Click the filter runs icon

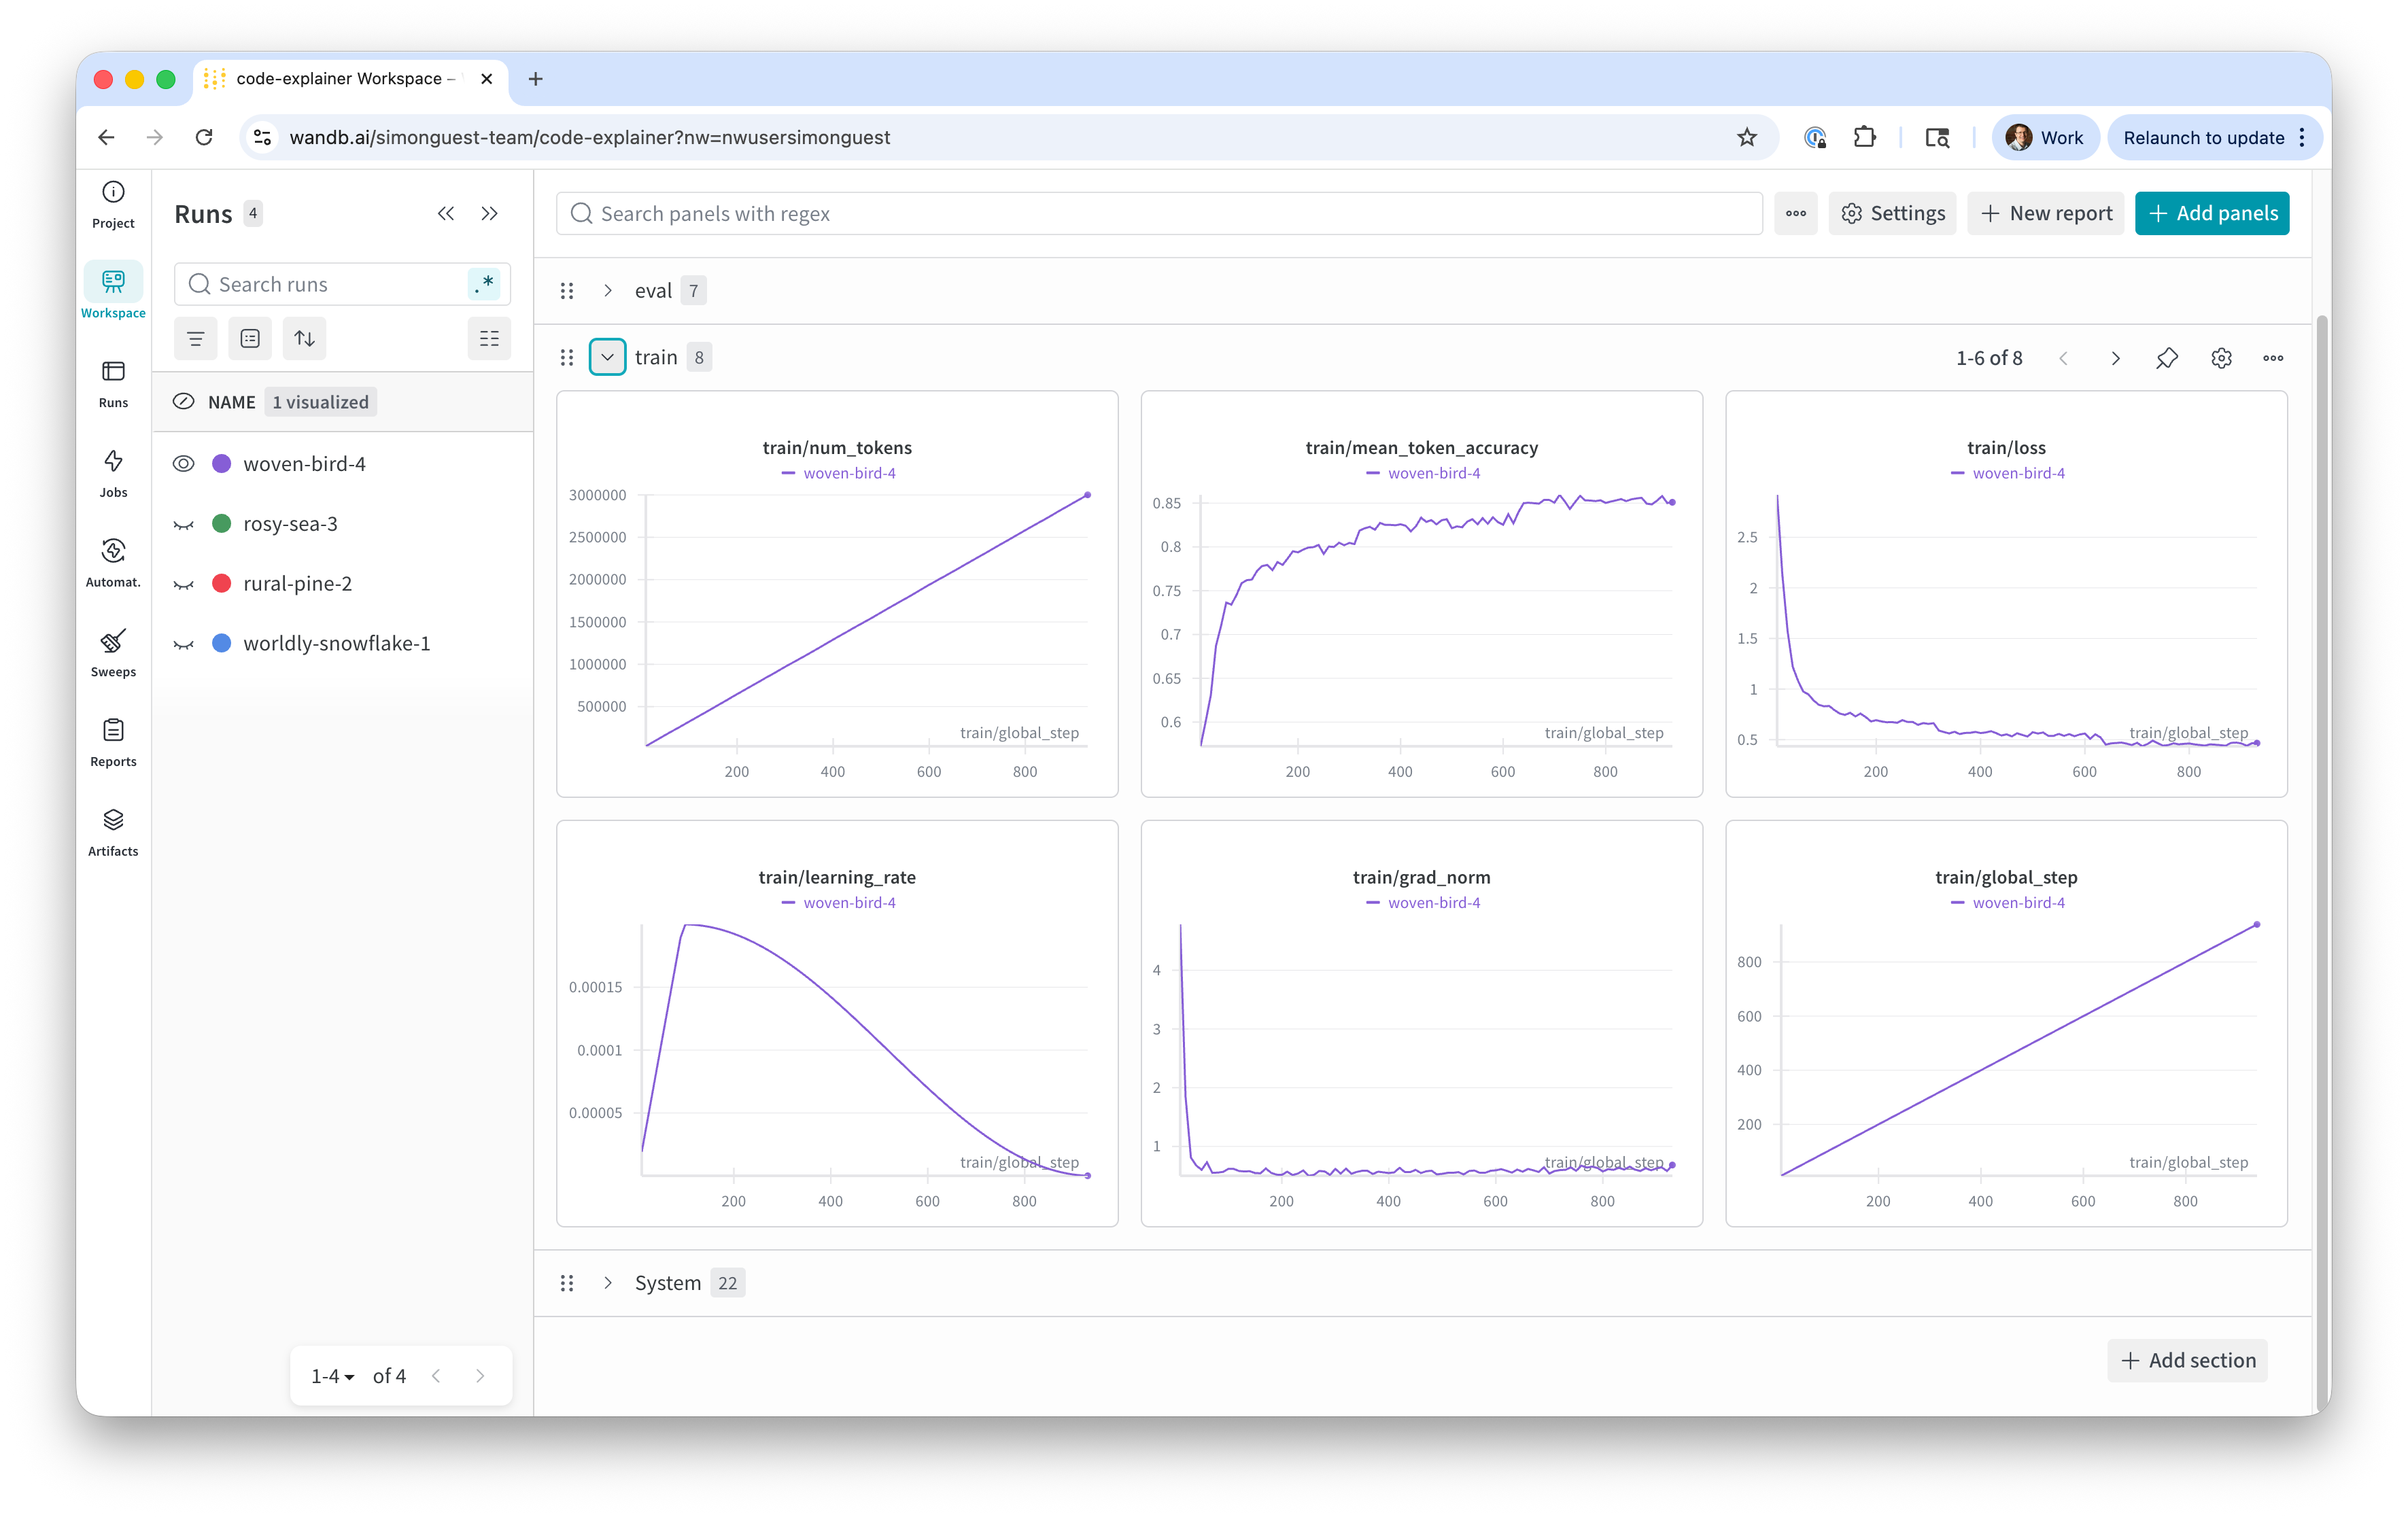point(196,338)
